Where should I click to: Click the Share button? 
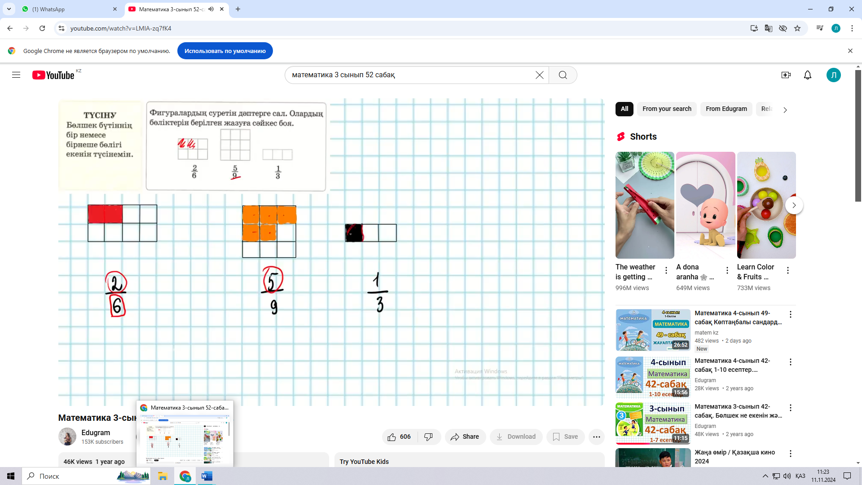click(465, 436)
